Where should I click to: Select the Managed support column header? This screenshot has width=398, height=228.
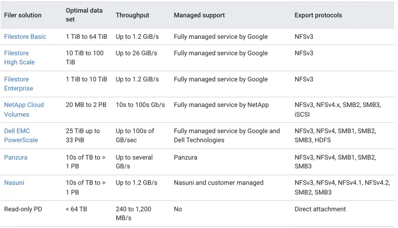pos(199,15)
